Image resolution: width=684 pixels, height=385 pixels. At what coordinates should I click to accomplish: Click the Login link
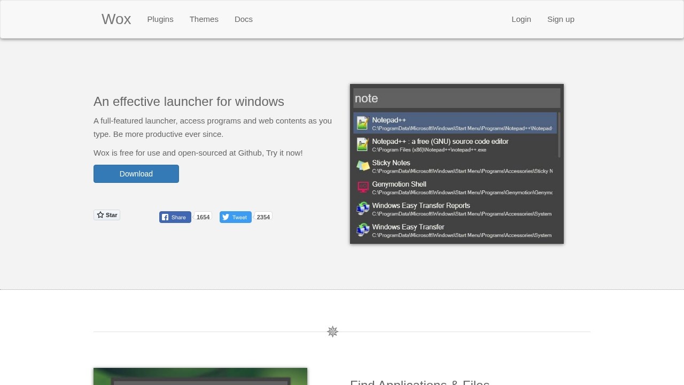click(521, 19)
